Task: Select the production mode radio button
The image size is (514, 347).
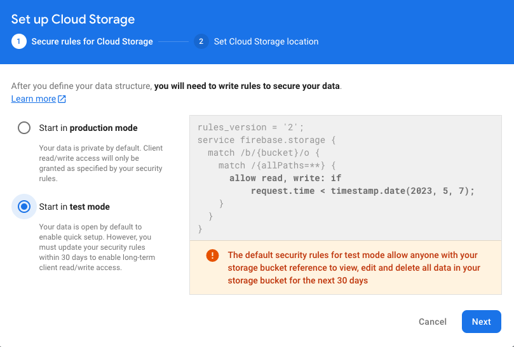Action: [x=24, y=128]
